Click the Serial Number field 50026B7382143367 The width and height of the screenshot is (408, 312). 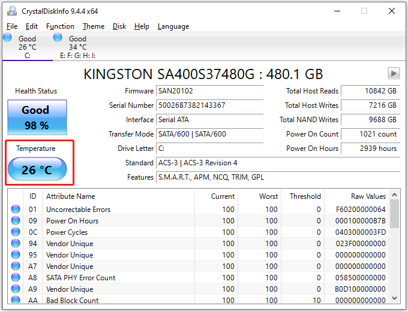tap(210, 105)
